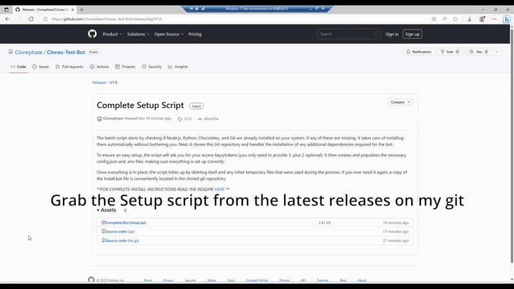514x289 pixels.
Task: Focus the GitHub search box
Action: click(349, 34)
